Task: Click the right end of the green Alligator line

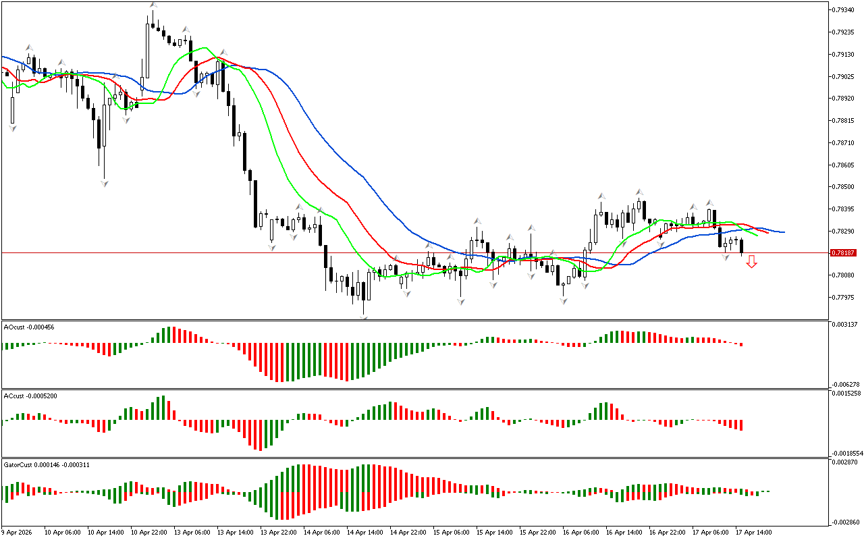Action: click(757, 235)
